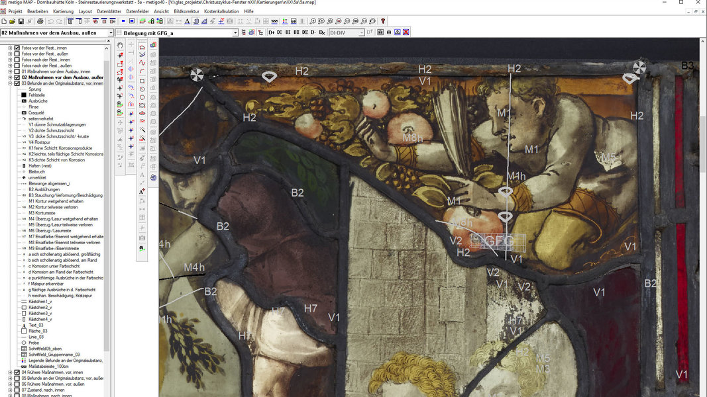Click the D+ button in second toolbar

coord(272,32)
